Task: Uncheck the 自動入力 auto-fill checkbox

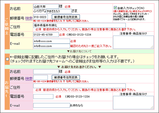Action: tap(115, 7)
